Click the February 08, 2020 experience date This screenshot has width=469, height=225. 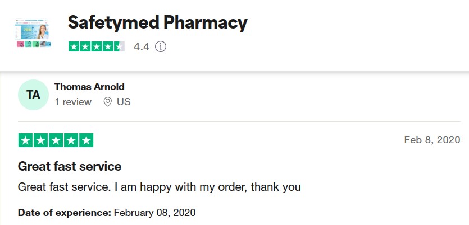pyautogui.click(x=155, y=213)
